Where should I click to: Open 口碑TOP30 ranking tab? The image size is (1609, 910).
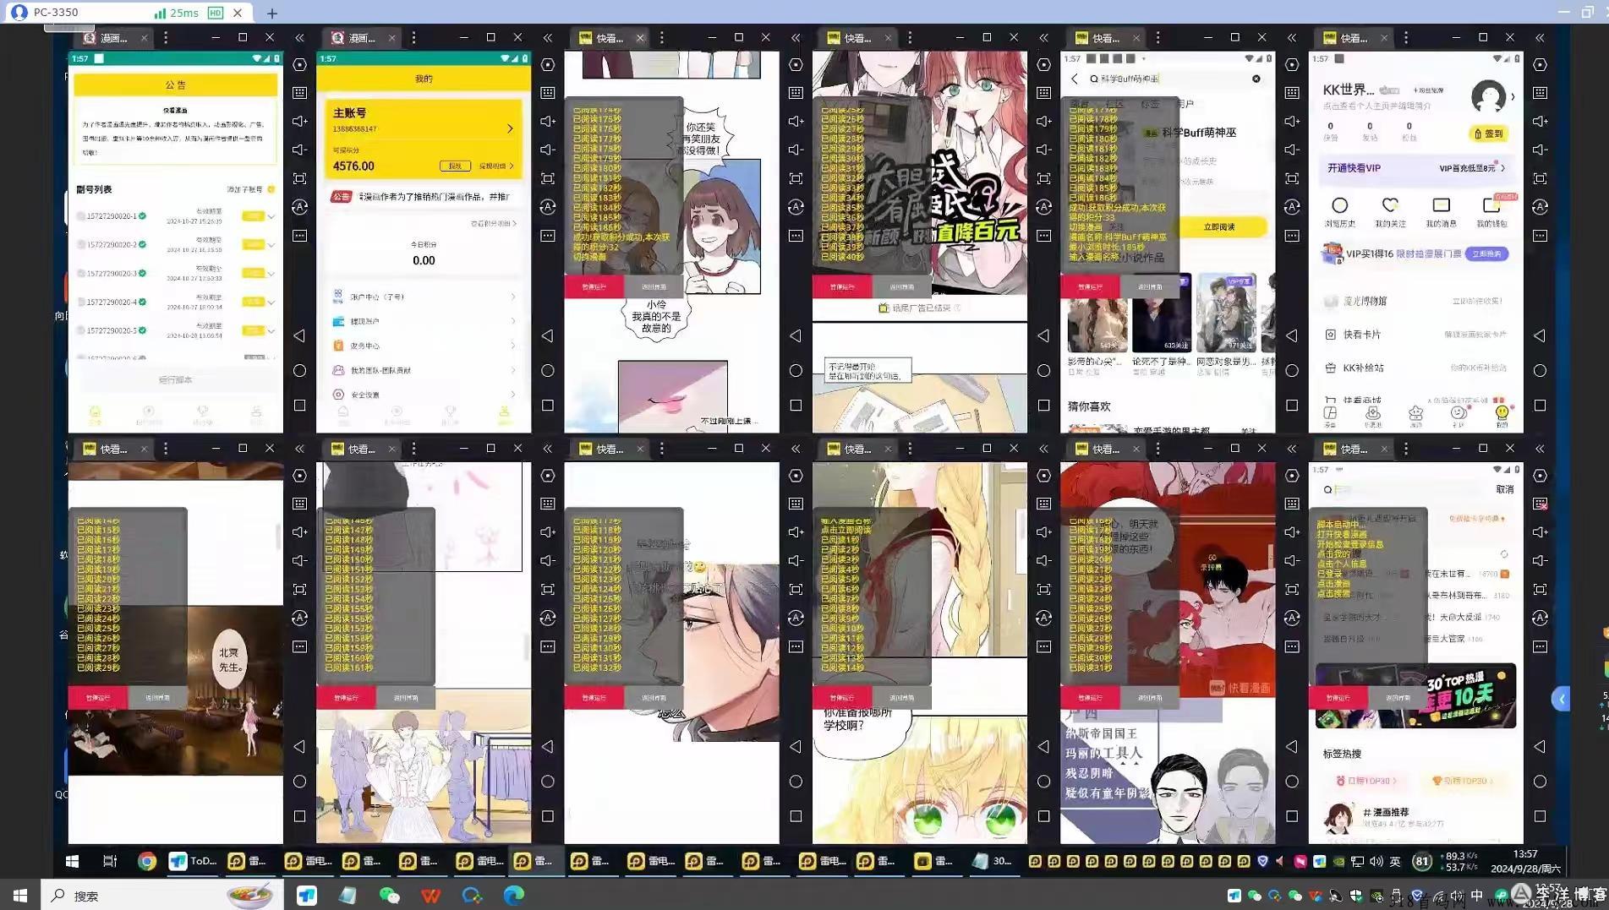click(1365, 781)
